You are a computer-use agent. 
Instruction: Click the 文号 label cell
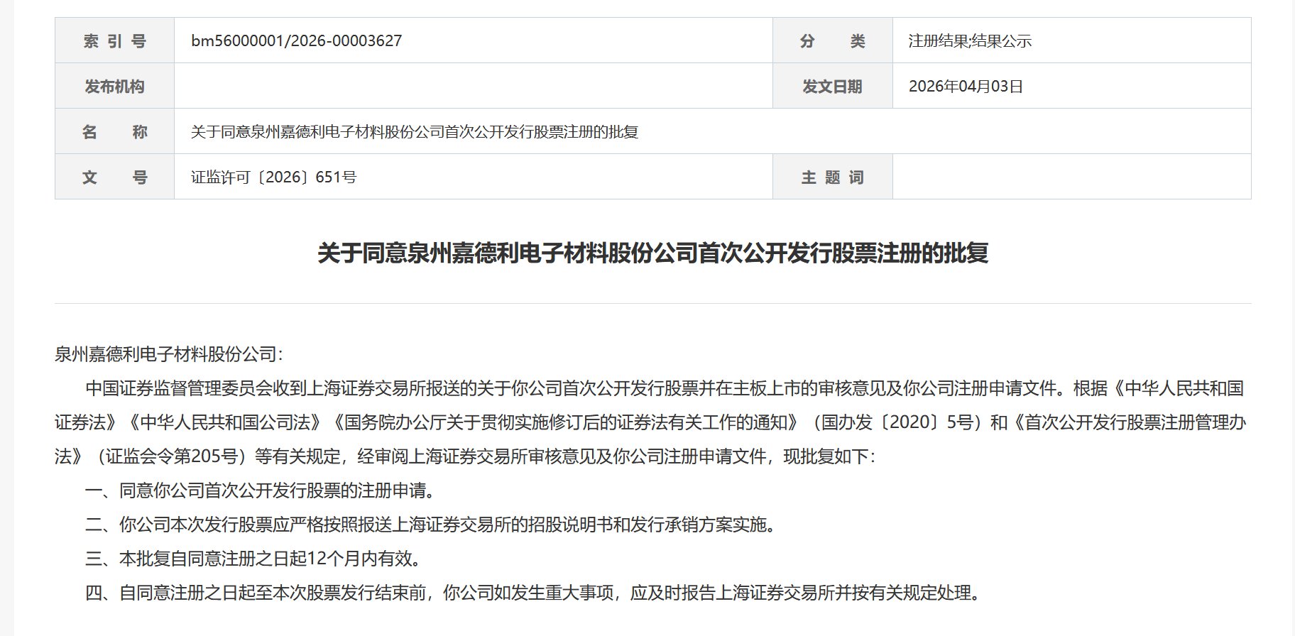click(114, 177)
